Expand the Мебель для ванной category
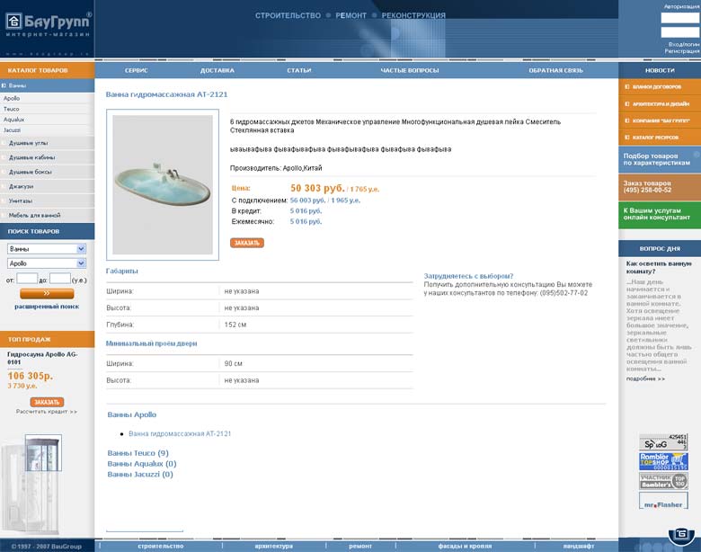701x552 pixels. [x=4, y=215]
